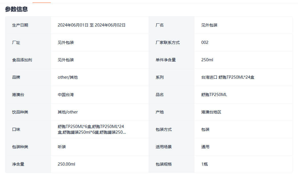The image size is (298, 179).
Task: Click the product name value 舒跑TP250ML
Action: [x=214, y=95]
